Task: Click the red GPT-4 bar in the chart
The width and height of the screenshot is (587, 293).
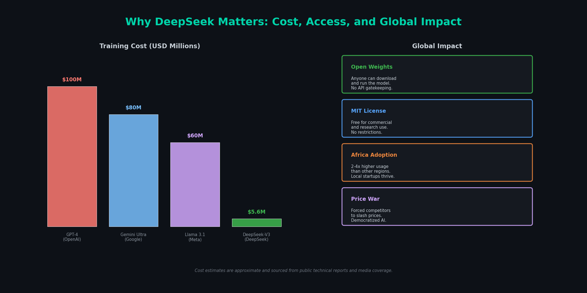Action: (72, 156)
